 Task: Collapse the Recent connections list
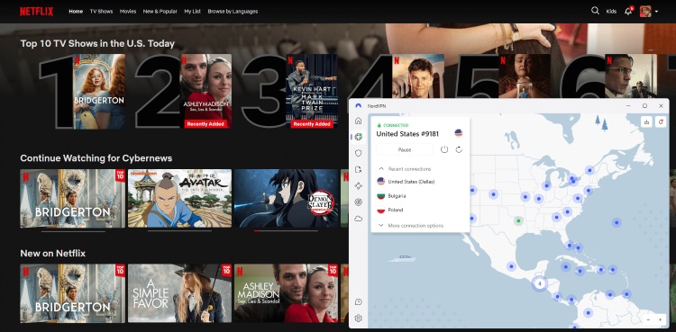[381, 169]
